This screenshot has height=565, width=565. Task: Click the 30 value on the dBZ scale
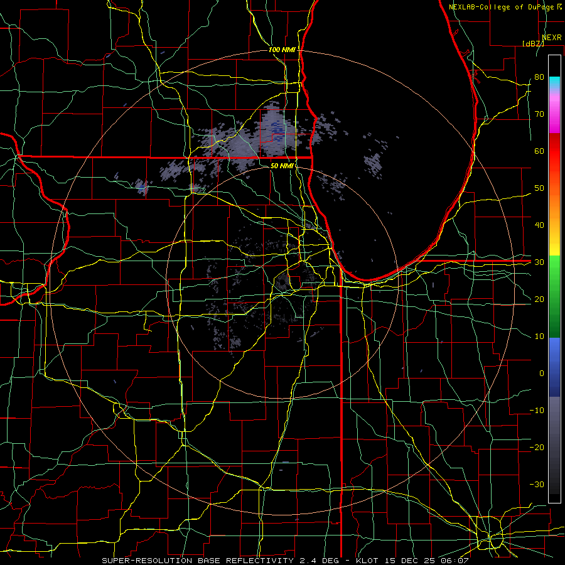(x=539, y=262)
